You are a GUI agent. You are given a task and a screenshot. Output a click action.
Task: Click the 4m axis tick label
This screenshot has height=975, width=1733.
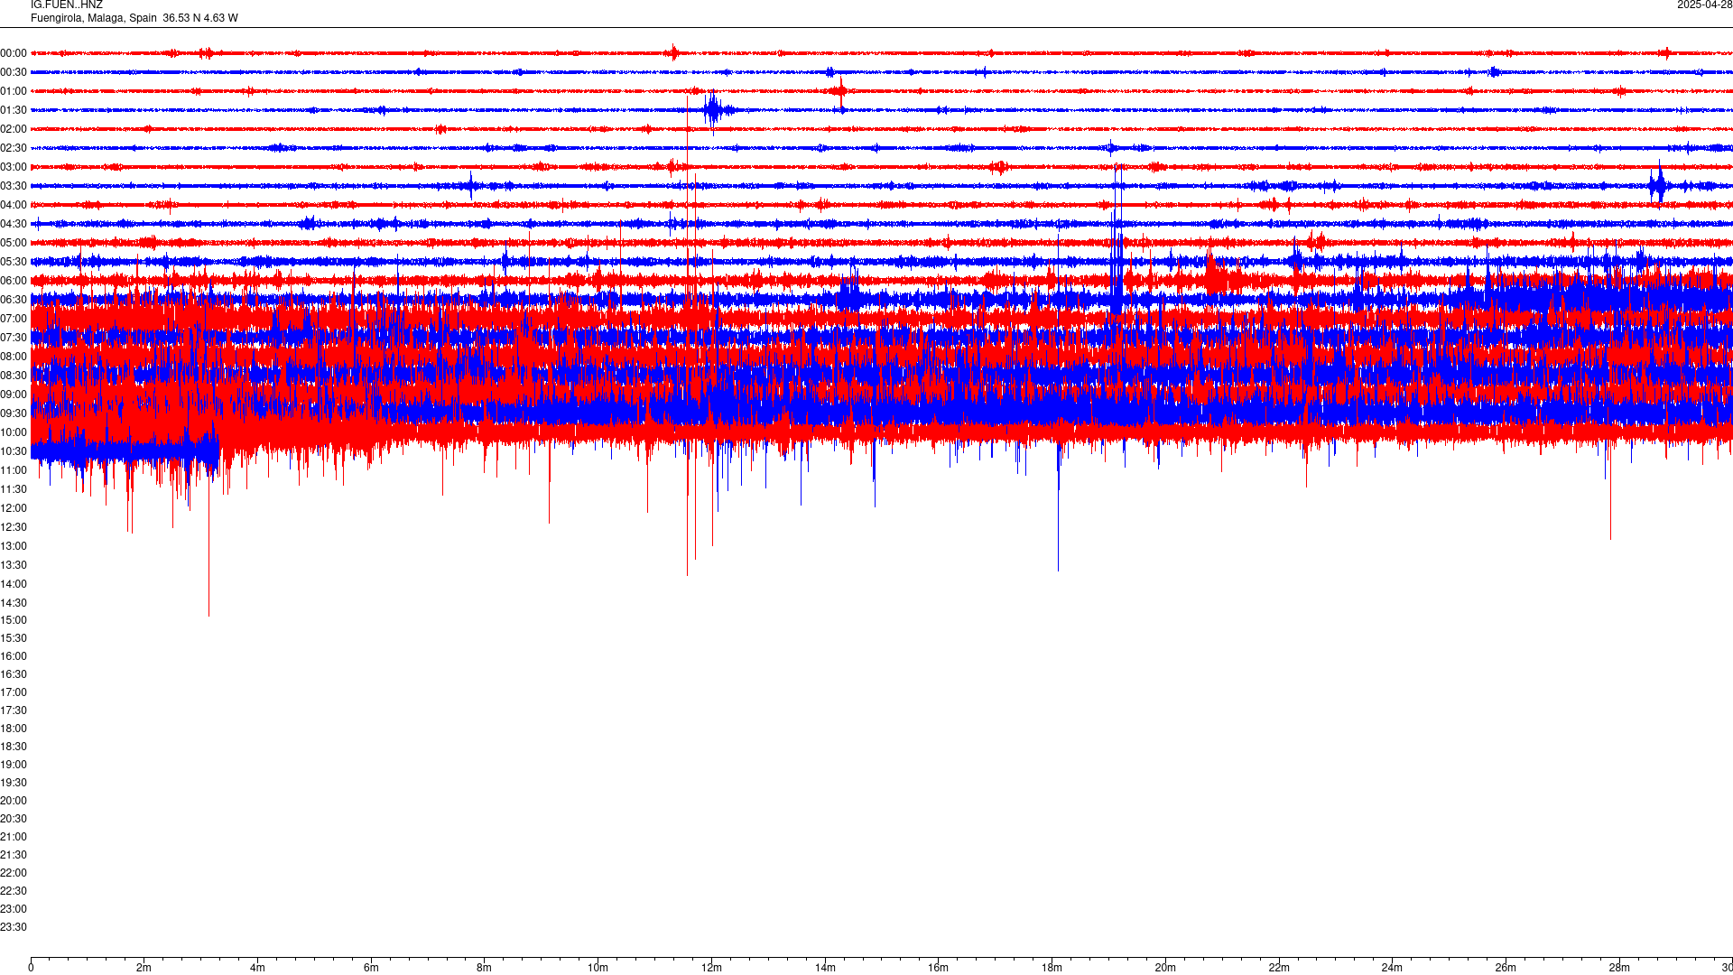coord(257,968)
